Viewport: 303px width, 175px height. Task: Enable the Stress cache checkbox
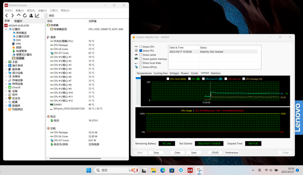(141, 55)
